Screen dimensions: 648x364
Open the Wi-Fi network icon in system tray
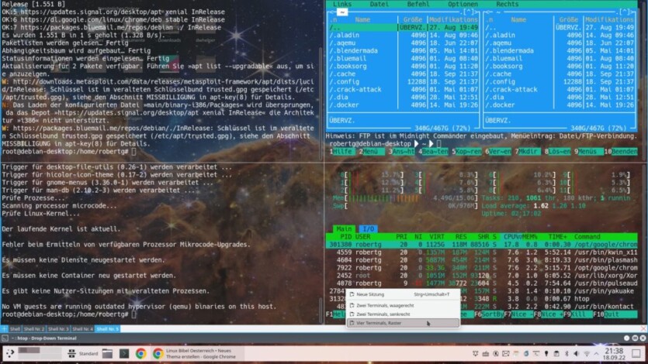(587, 354)
